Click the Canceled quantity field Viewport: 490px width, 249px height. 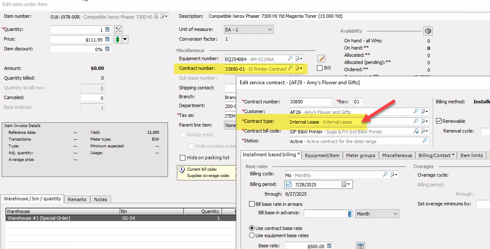(92, 98)
